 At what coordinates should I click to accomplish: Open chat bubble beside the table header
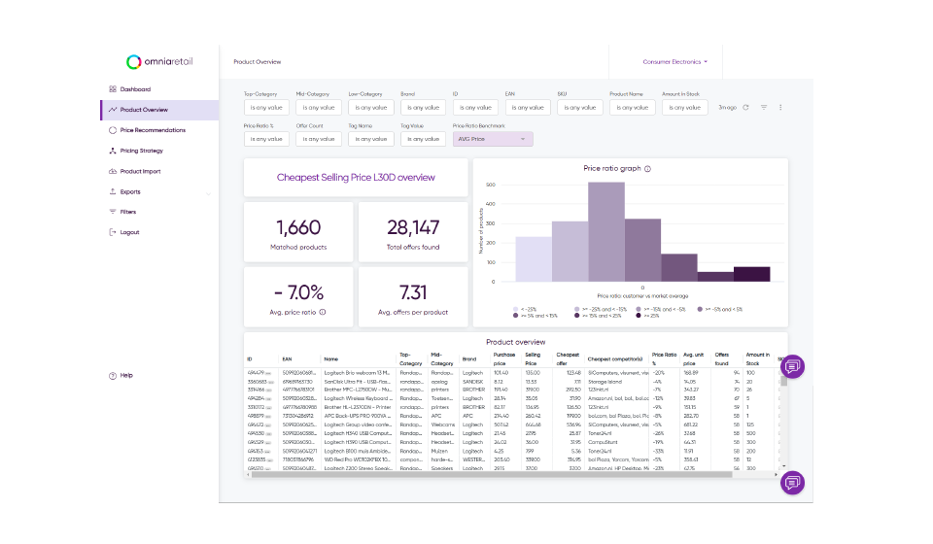click(792, 367)
